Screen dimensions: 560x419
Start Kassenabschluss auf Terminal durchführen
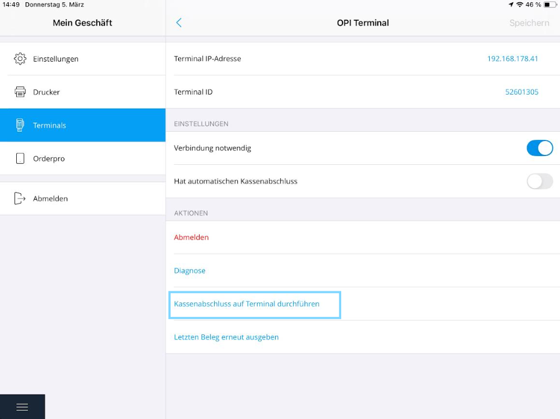pos(247,304)
